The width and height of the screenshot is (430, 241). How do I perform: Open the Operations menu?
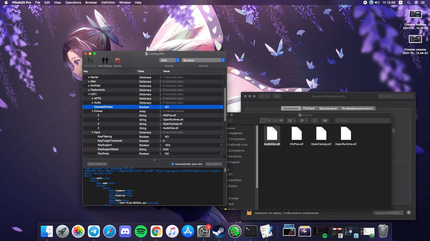[73, 2]
